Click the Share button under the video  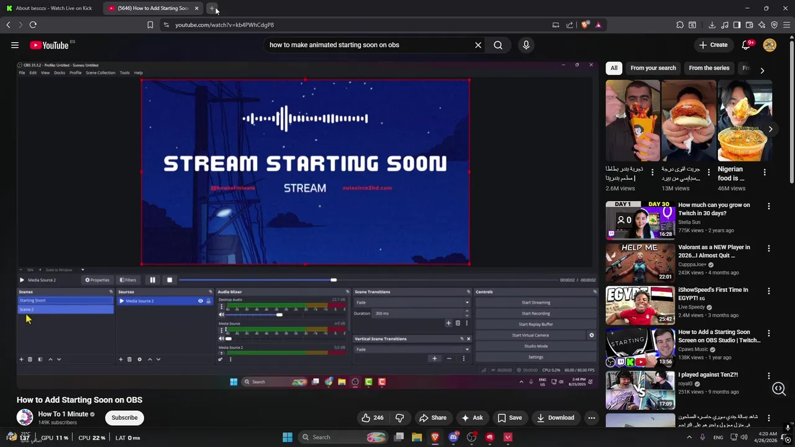click(433, 418)
